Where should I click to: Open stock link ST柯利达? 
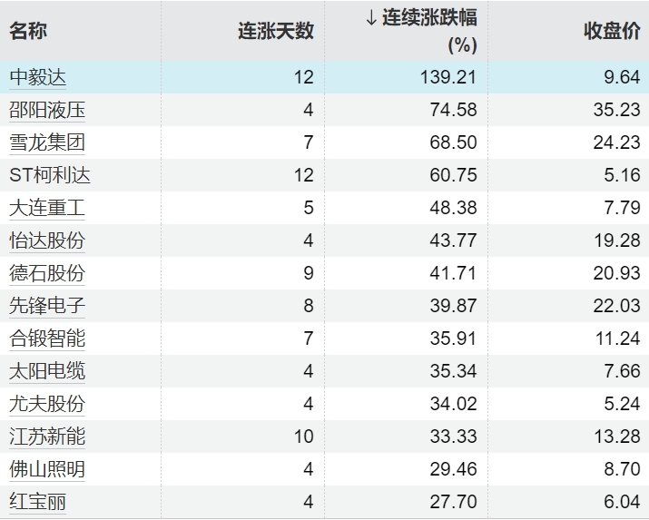tap(50, 175)
